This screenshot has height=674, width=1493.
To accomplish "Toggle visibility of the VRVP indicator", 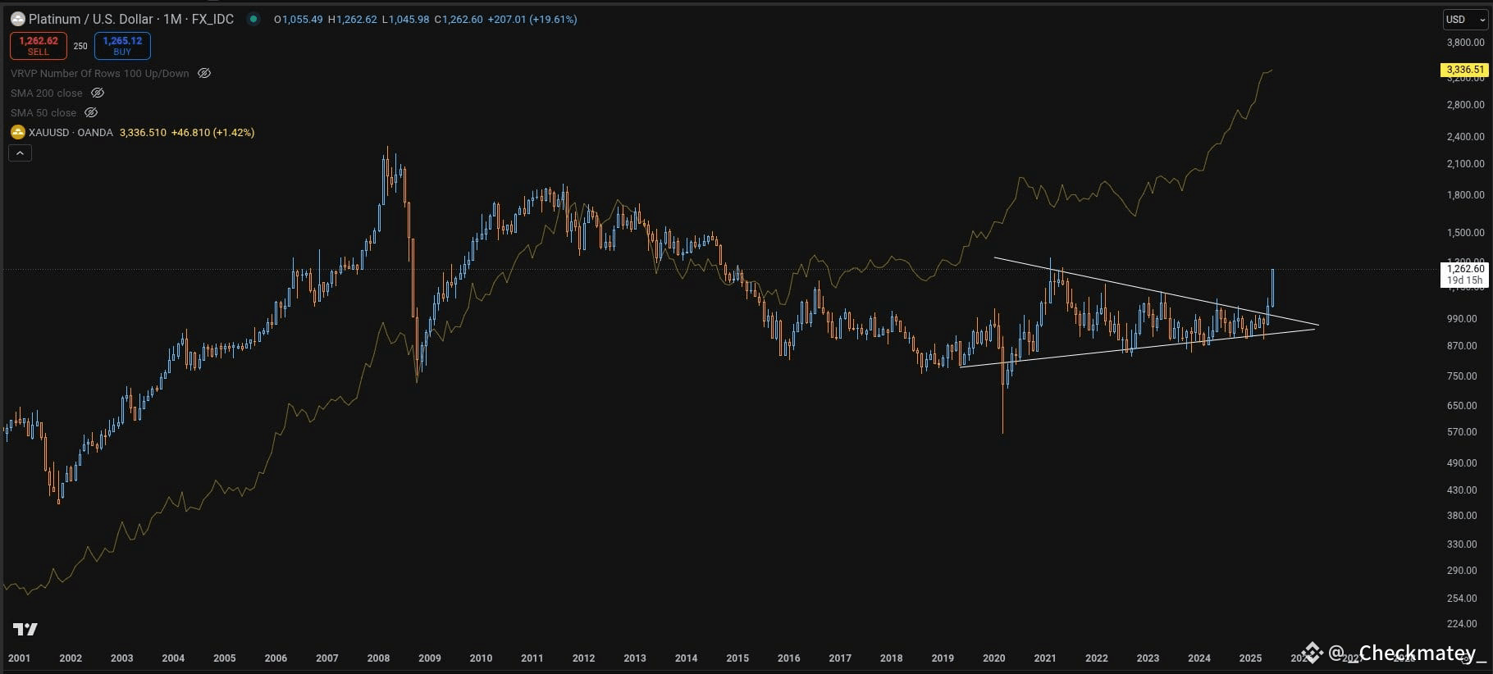I will pos(204,73).
